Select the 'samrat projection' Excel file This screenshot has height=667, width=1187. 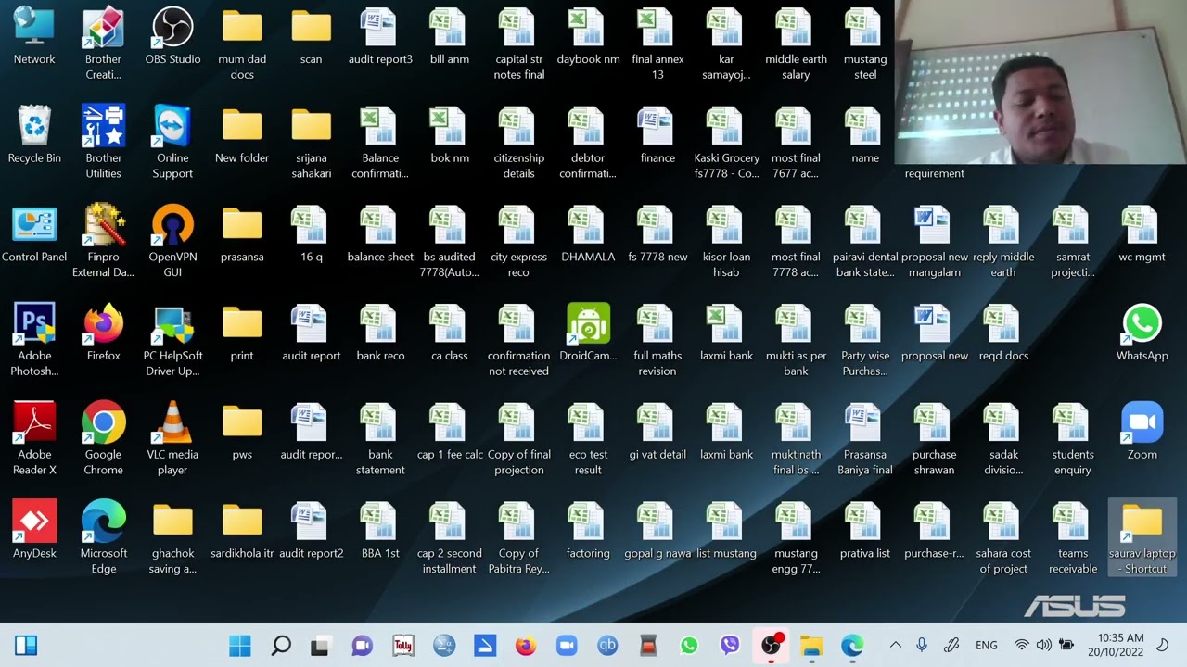point(1073,241)
